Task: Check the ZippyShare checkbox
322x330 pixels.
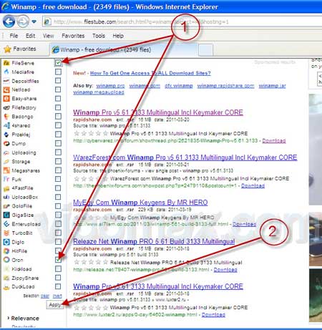Action: coord(58,278)
